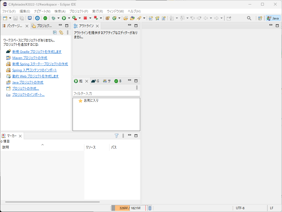The width and height of the screenshot is (282, 212).
Task: Click the green Spring Boot power icon in toolbar
Action: [45, 18]
